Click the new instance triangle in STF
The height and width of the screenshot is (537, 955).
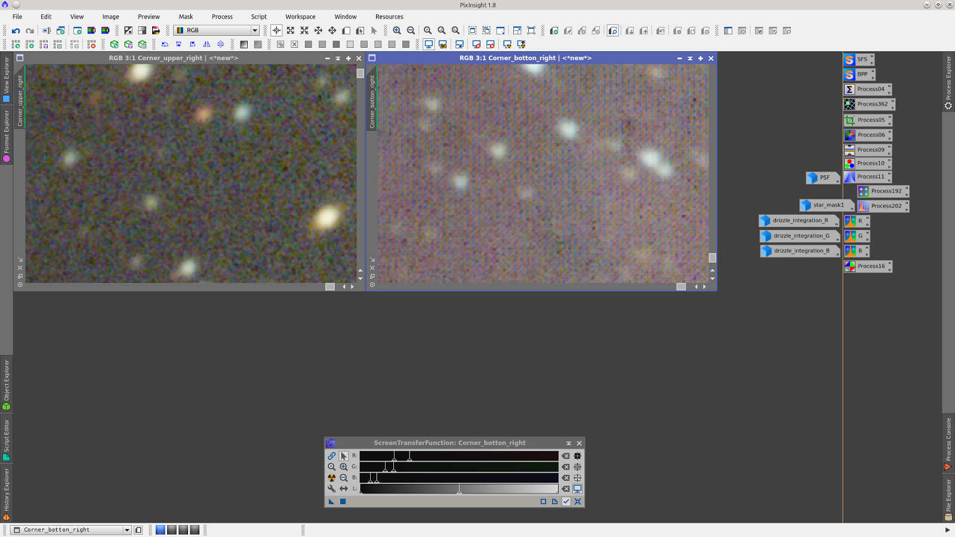331,502
